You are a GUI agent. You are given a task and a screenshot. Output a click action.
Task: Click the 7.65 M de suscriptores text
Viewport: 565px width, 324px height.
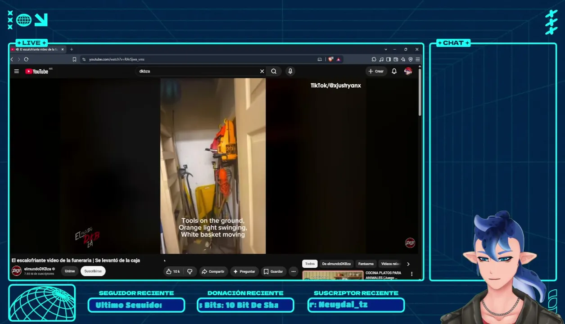(x=39, y=274)
